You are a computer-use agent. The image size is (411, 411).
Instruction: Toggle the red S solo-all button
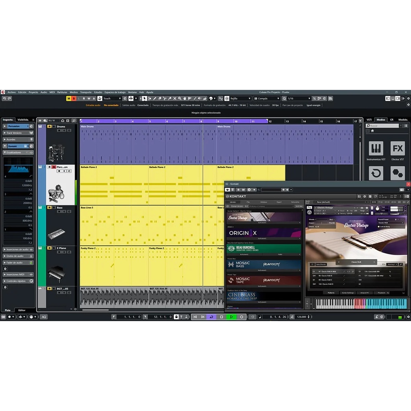pyautogui.click(x=74, y=99)
